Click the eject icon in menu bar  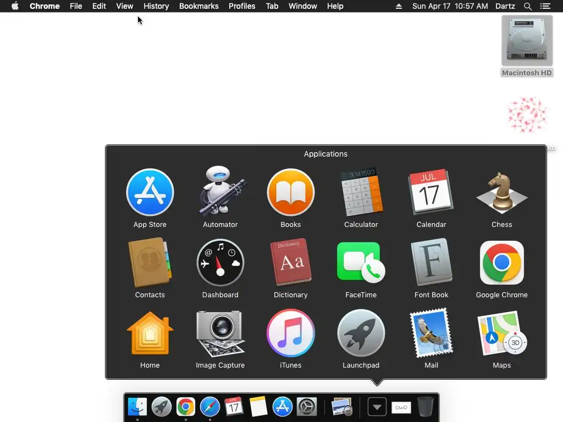399,6
